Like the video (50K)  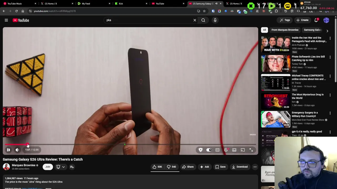tap(157, 167)
